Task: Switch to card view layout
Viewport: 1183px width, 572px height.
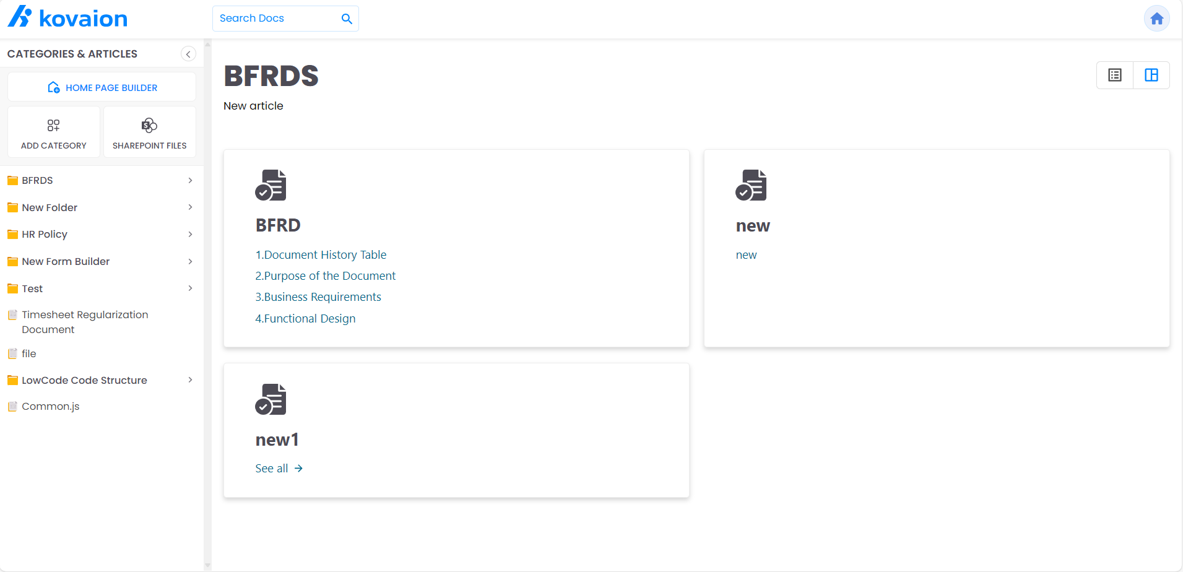Action: pyautogui.click(x=1151, y=75)
